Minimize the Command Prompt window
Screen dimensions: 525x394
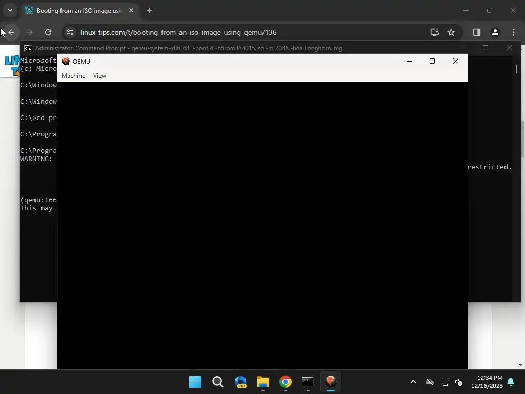click(462, 48)
